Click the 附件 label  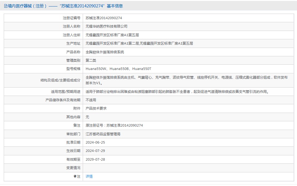pyautogui.click(x=77, y=108)
